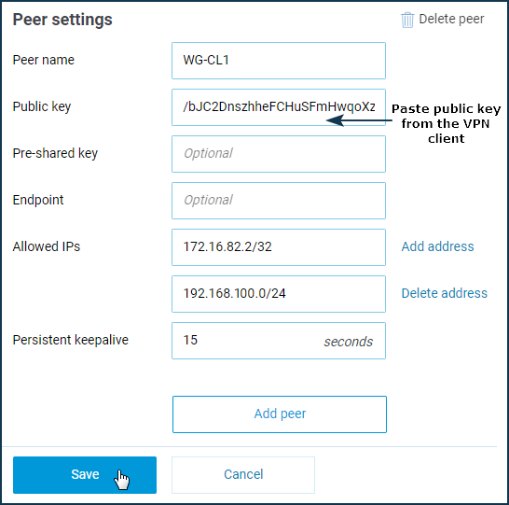Click the Public key label
Image resolution: width=509 pixels, height=505 pixels.
[x=42, y=107]
